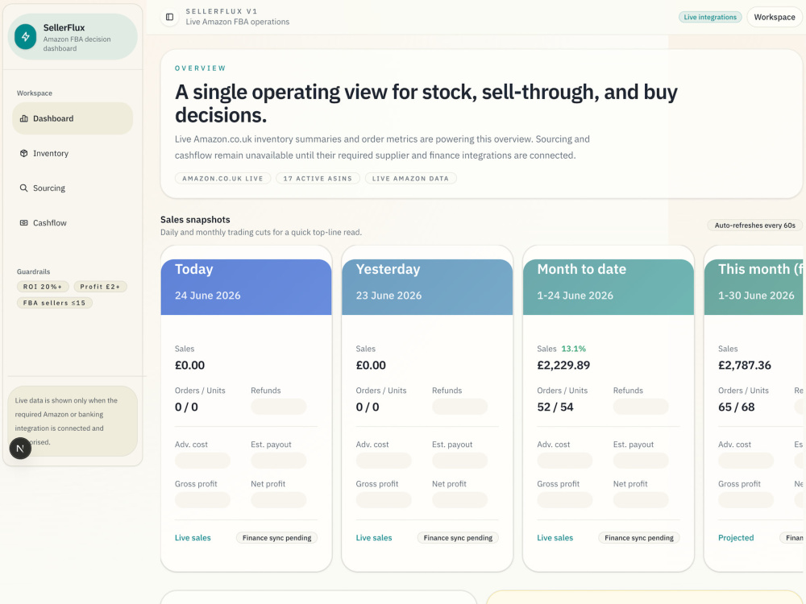Click Live sales link on Today card

193,538
